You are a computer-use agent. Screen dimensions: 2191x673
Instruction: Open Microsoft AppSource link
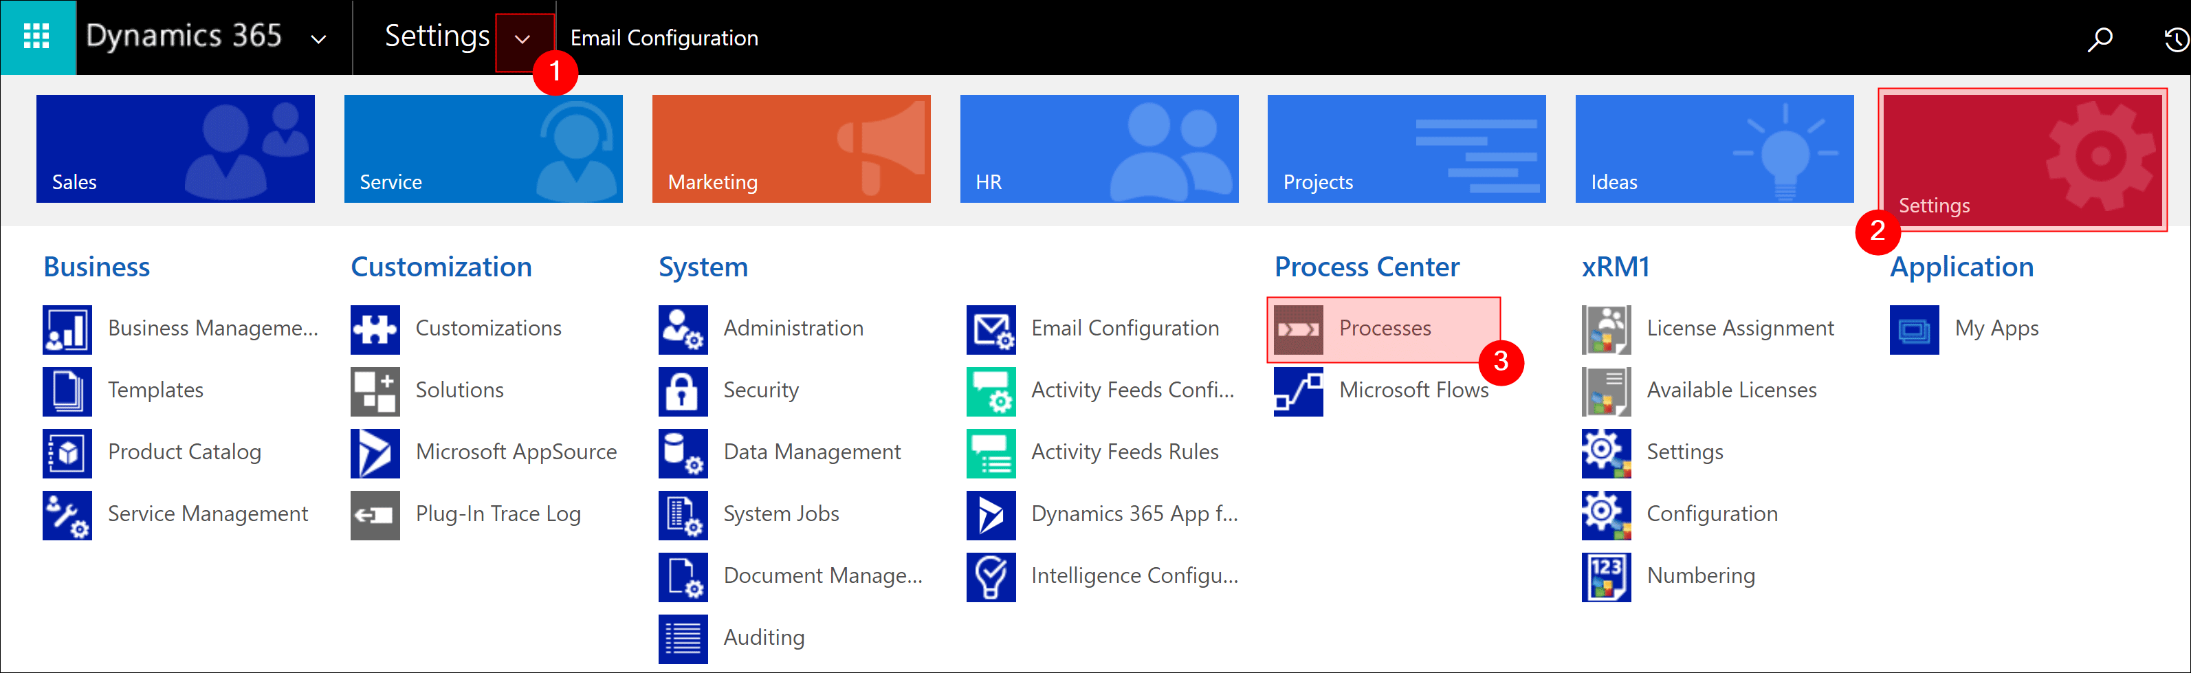[x=516, y=452]
